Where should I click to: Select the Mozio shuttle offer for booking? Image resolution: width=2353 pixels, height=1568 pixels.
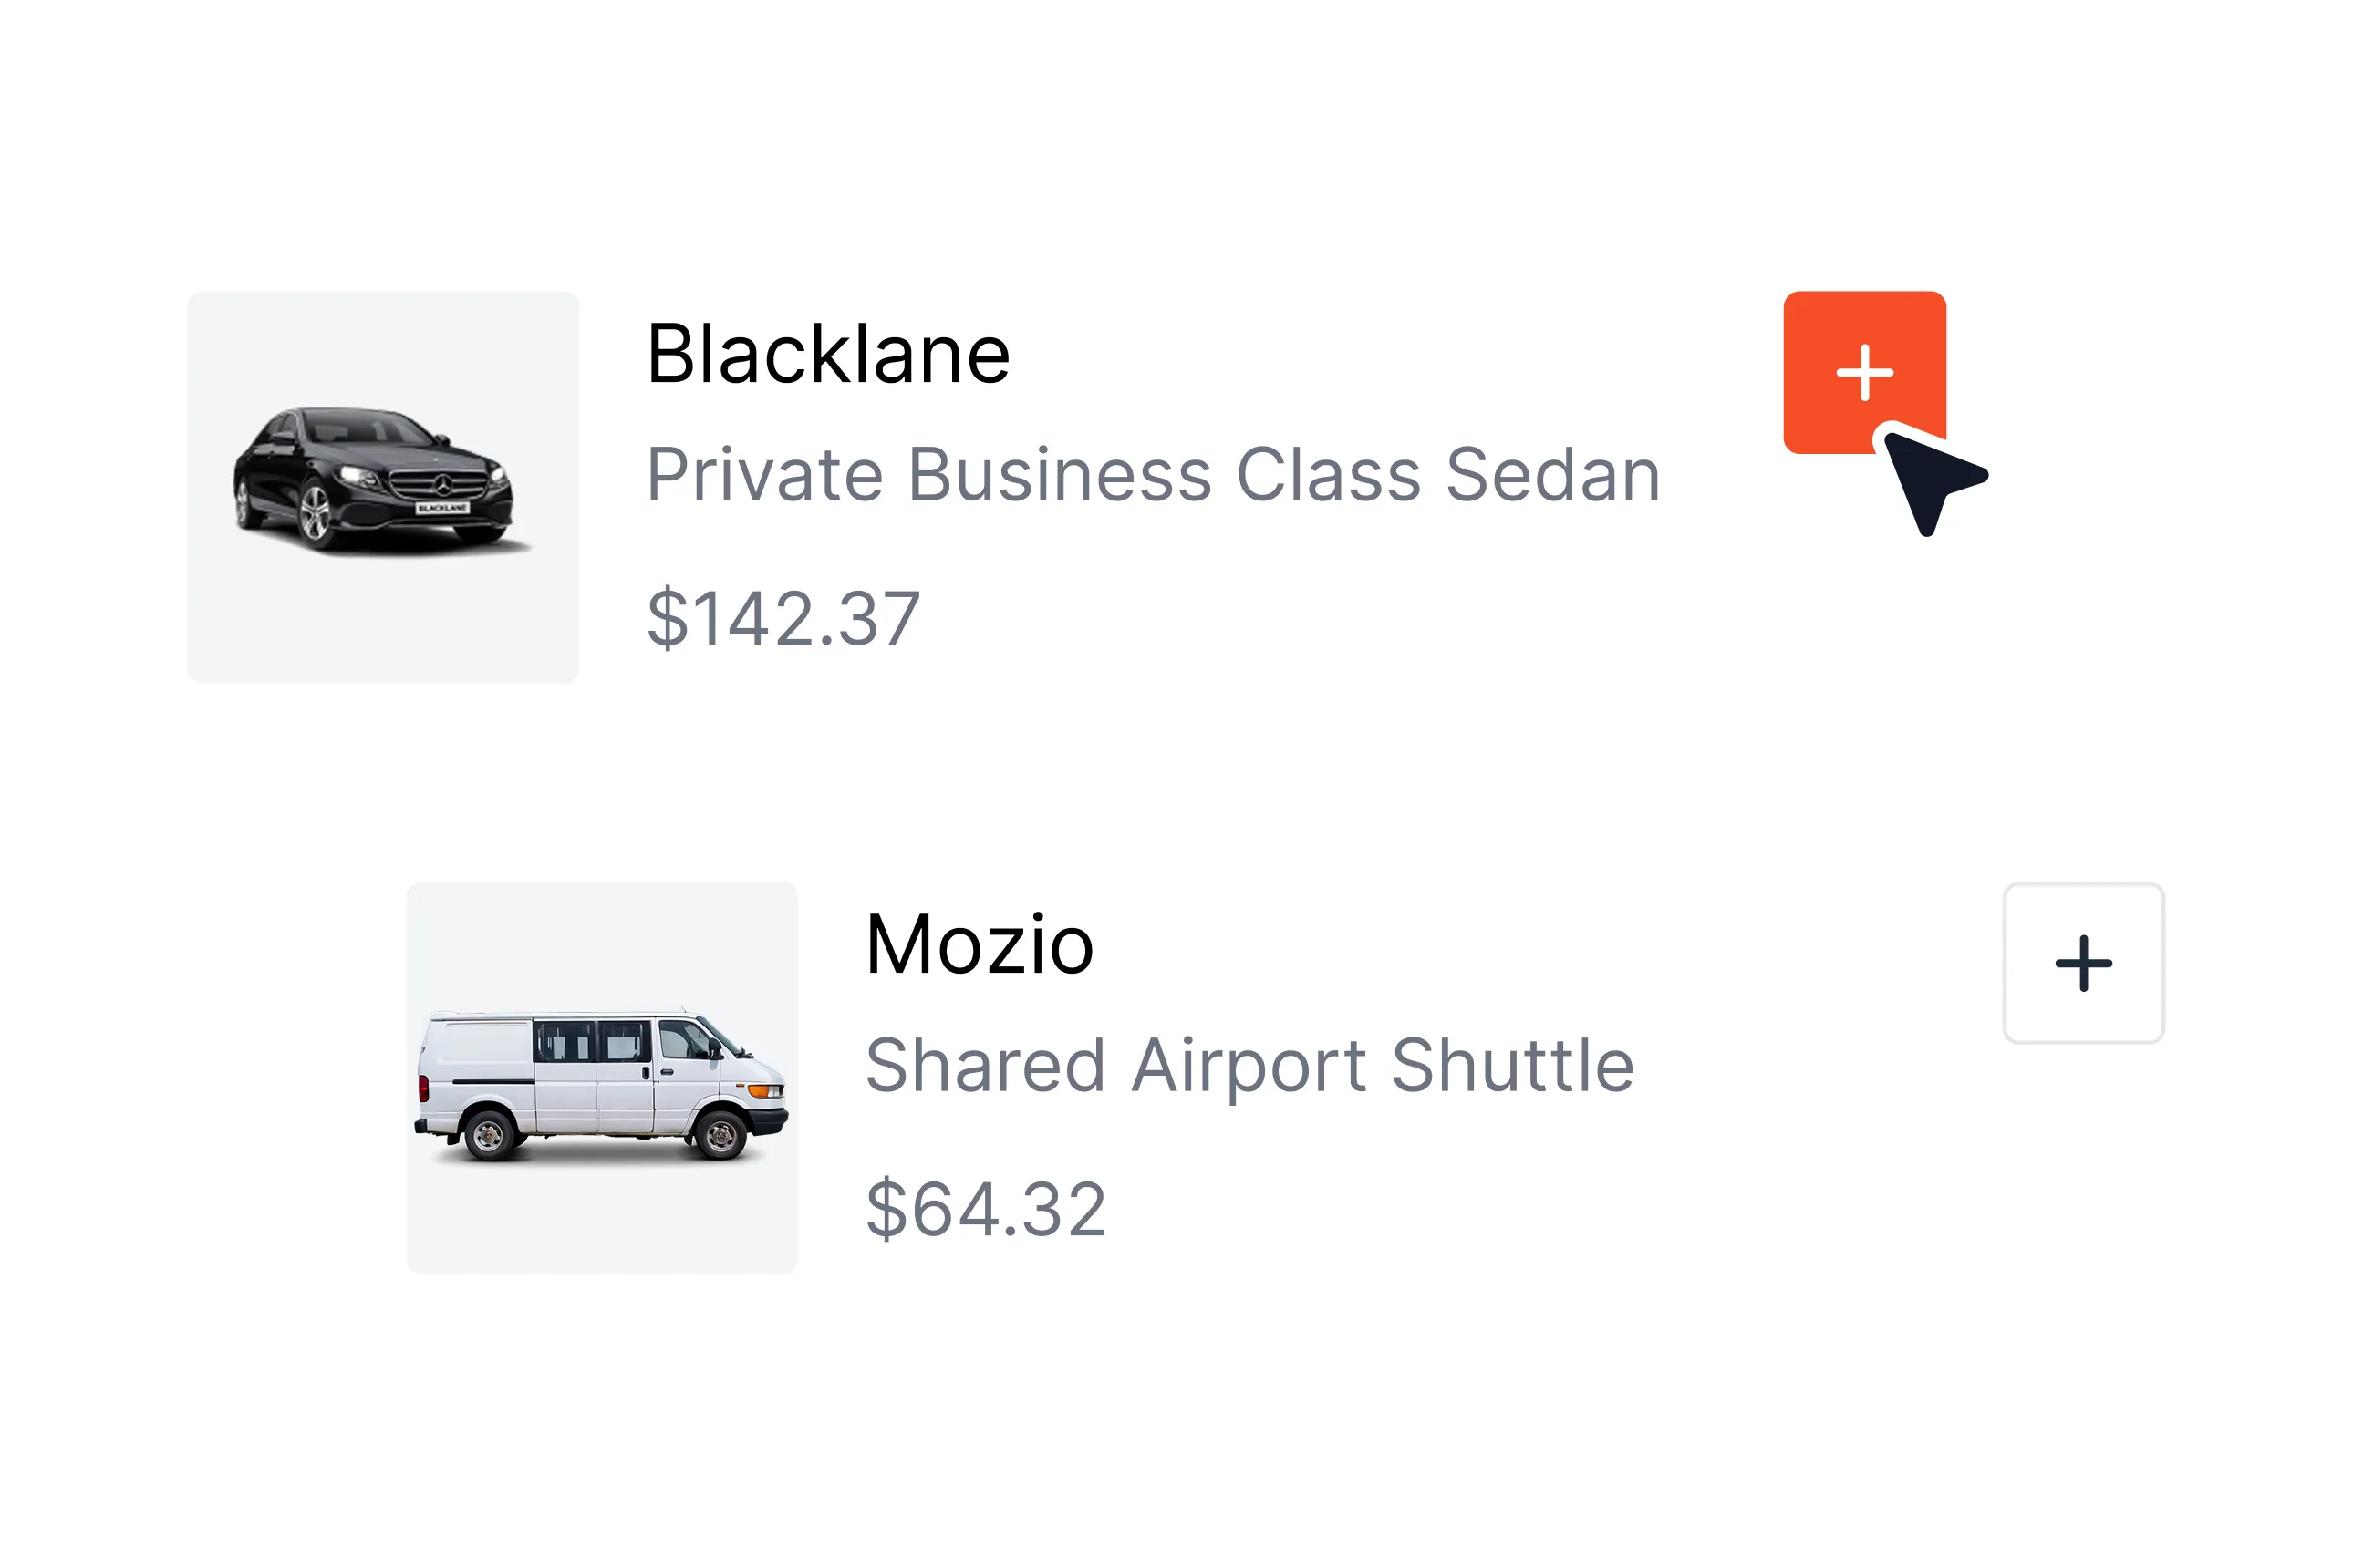point(2083,961)
